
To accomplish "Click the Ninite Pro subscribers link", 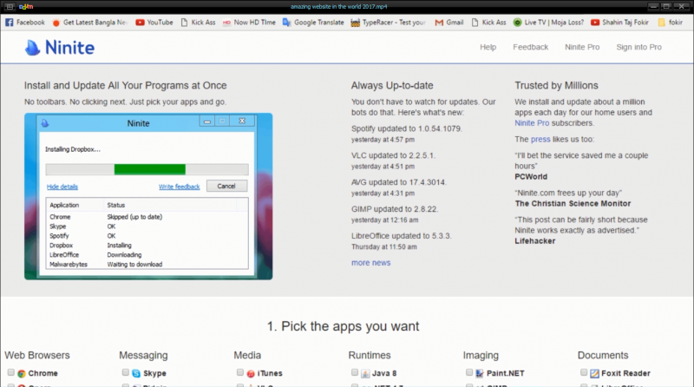I will [x=532, y=123].
